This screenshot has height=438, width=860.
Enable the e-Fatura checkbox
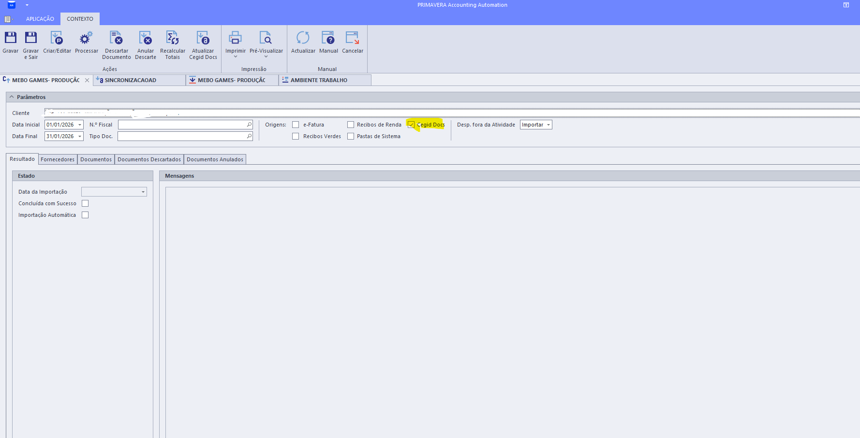click(296, 125)
